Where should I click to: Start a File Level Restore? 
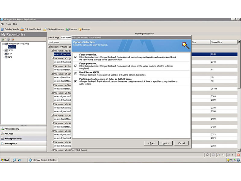click(53, 29)
